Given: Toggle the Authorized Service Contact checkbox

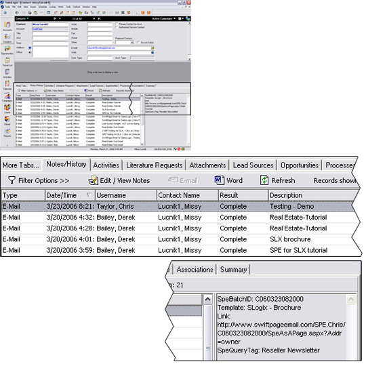Looking at the screenshot, I should click(x=117, y=27).
